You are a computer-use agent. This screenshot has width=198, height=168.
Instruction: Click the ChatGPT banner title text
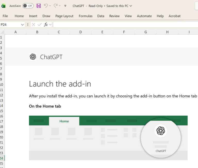pyautogui.click(x=51, y=57)
